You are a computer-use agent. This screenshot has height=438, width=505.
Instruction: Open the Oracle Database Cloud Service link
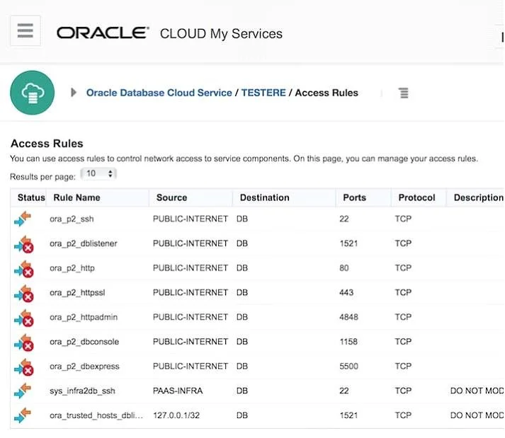159,93
